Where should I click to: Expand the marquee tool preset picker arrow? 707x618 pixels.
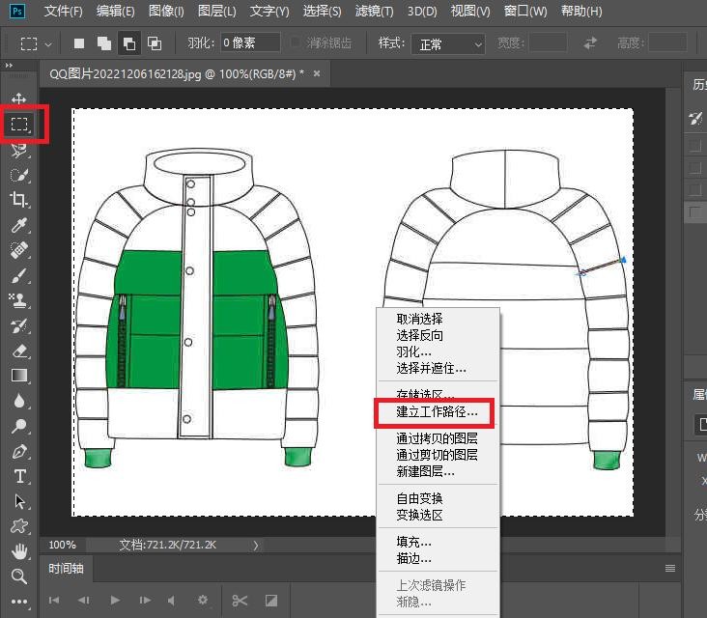coord(48,44)
